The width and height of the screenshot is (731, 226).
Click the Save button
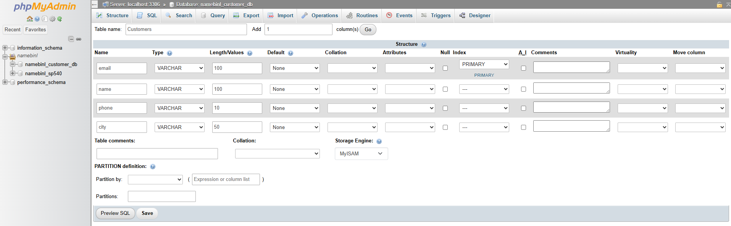point(147,213)
